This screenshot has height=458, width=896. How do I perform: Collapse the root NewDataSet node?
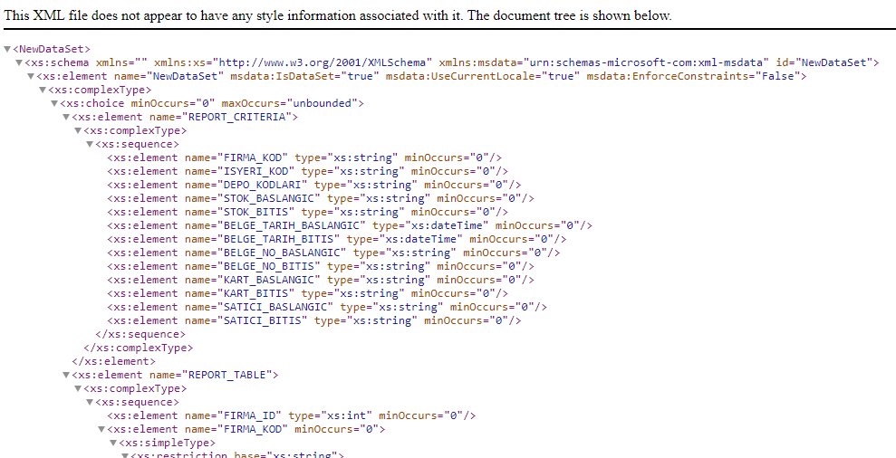click(x=8, y=49)
